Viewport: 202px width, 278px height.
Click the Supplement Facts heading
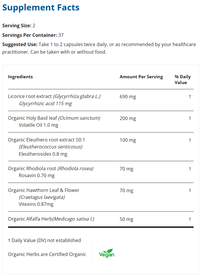click(x=41, y=8)
